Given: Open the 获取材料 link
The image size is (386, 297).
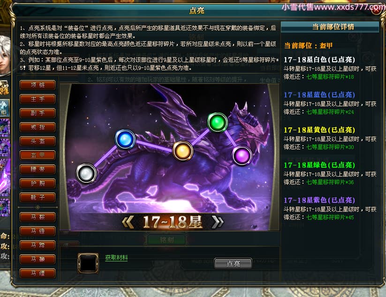Looking at the screenshot, I should click(x=116, y=258).
